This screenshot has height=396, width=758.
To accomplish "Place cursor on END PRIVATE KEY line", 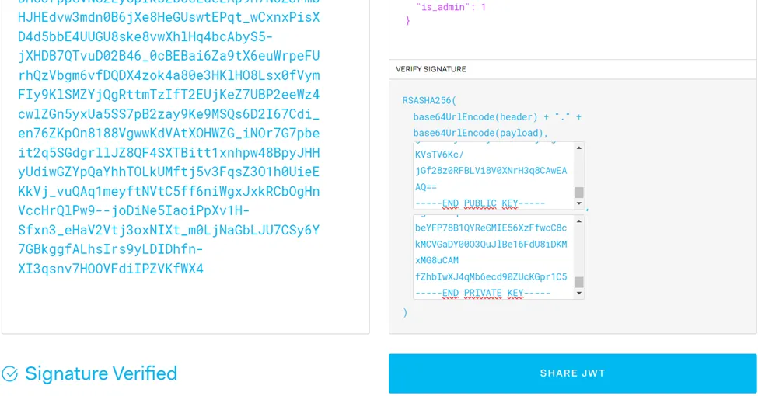I will [x=482, y=293].
